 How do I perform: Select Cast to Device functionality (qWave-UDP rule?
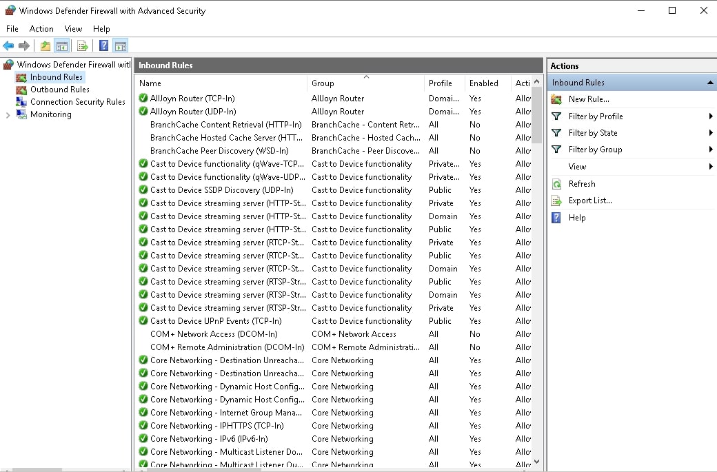(x=334, y=177)
